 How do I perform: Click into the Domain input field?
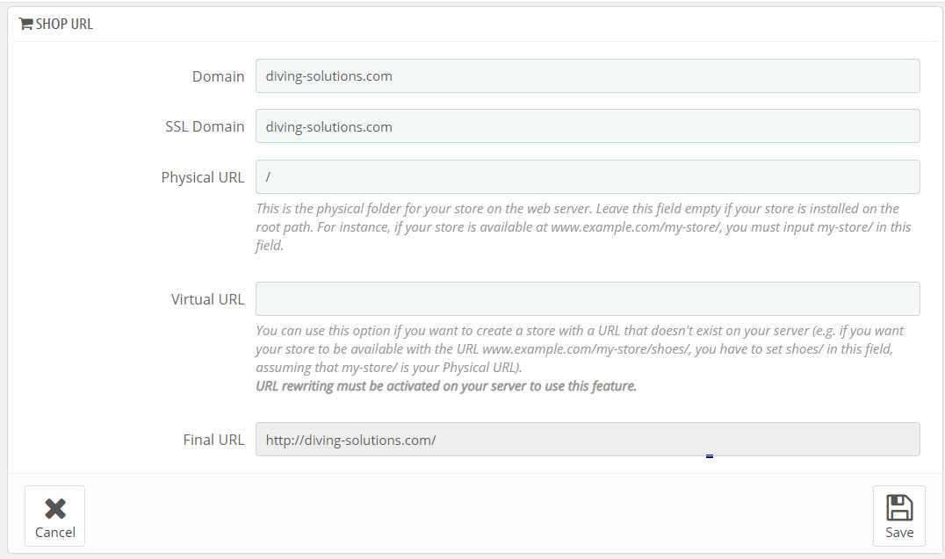point(588,75)
